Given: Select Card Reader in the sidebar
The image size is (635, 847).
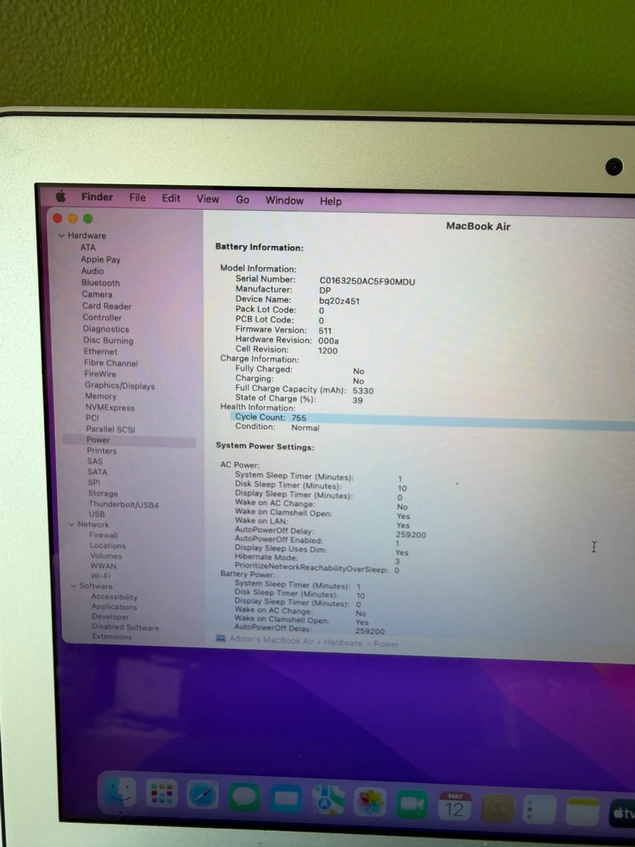Looking at the screenshot, I should [x=106, y=306].
